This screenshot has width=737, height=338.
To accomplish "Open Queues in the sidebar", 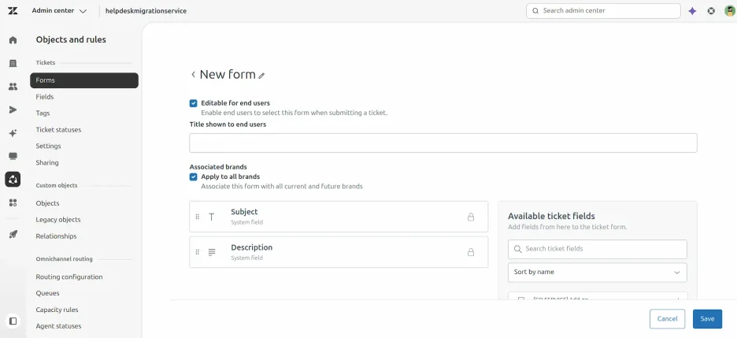I will pos(47,293).
